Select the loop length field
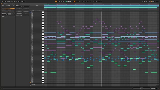Image resolution: width=160 pixels, height=90 pixels. click(x=99, y=1)
